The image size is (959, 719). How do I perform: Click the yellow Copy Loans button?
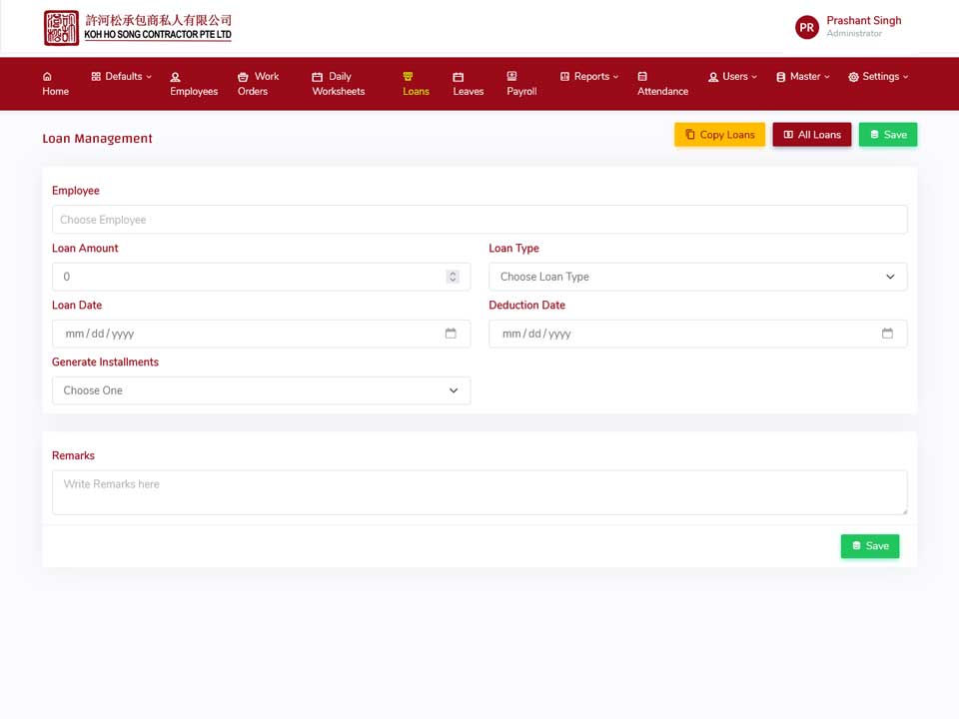tap(720, 135)
